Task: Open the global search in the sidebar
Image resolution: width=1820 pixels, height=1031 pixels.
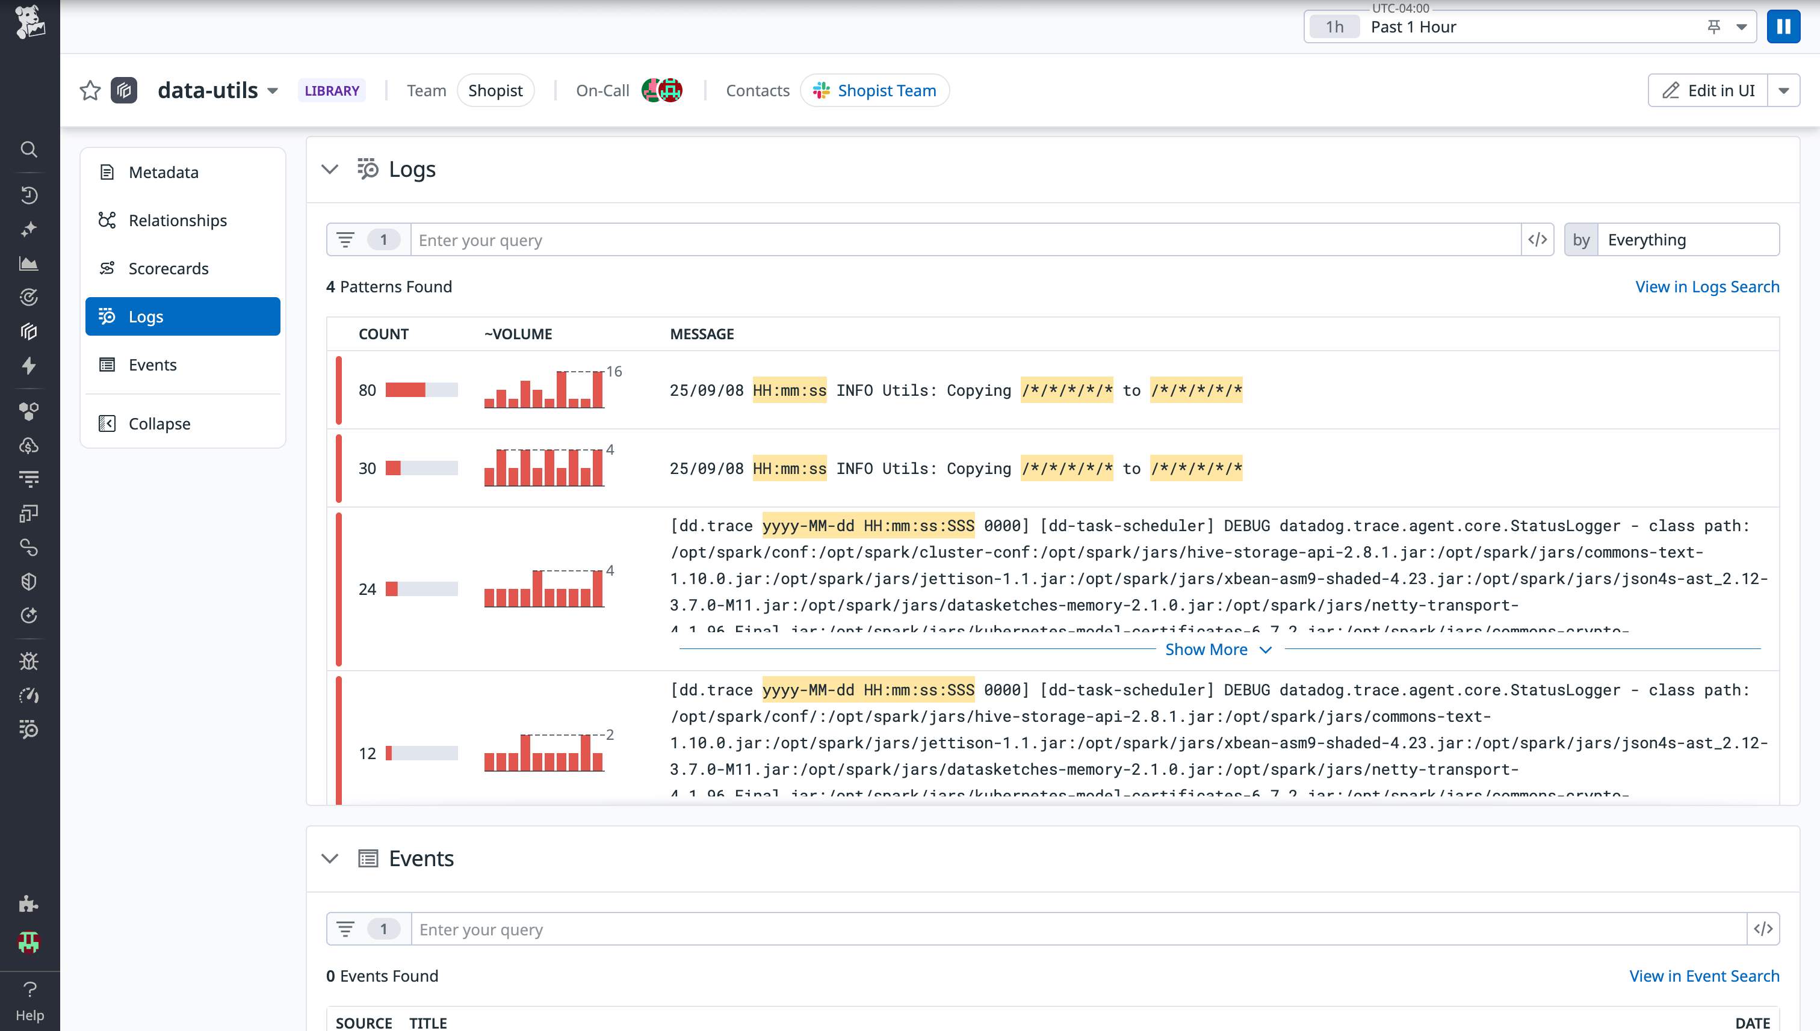Action: point(28,149)
